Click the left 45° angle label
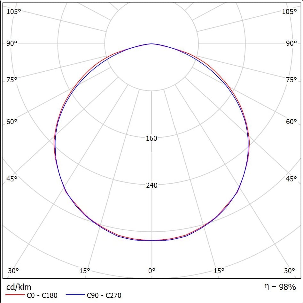This screenshot has height=303, width=303. 12,179
